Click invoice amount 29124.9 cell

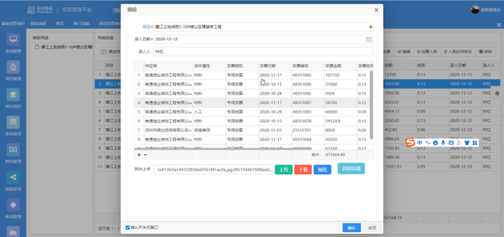pyautogui.click(x=340, y=121)
